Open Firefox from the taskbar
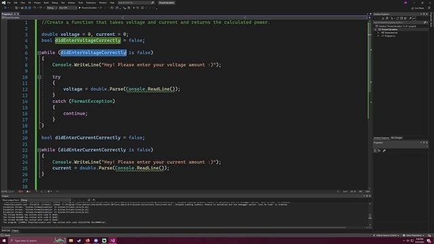 tap(87, 241)
